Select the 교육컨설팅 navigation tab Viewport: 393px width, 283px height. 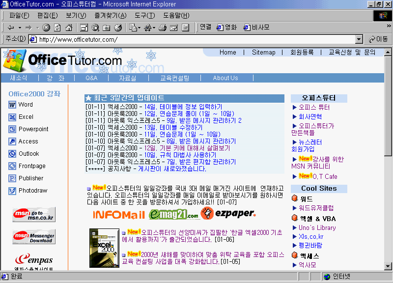[175, 78]
